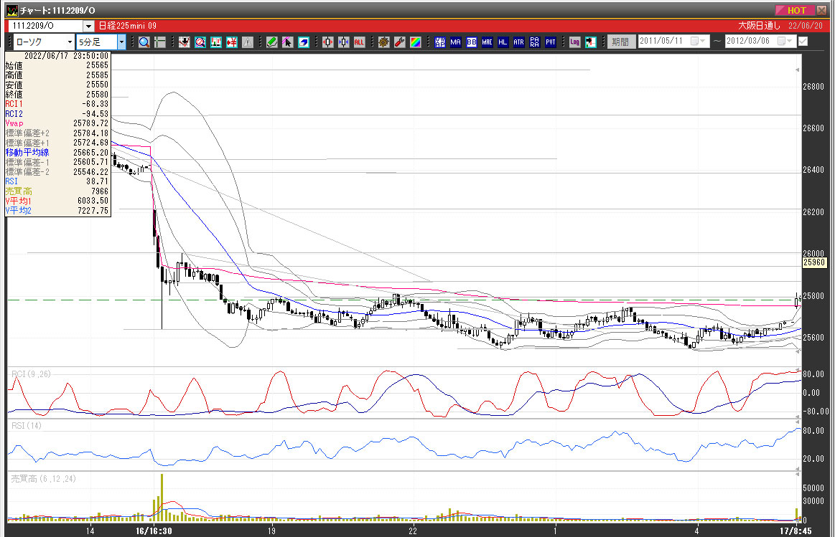Select the arrow pointer selection tool
Viewport: 835px width, 537px height.
click(x=288, y=42)
